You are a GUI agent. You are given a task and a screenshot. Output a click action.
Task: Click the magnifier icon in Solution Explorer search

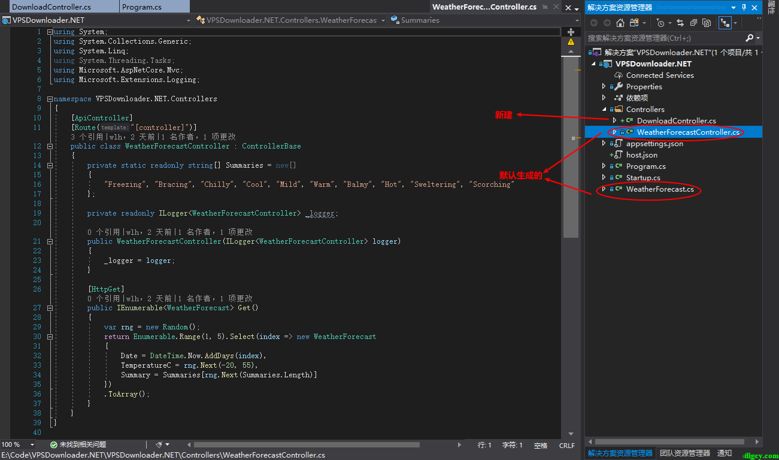tap(750, 38)
